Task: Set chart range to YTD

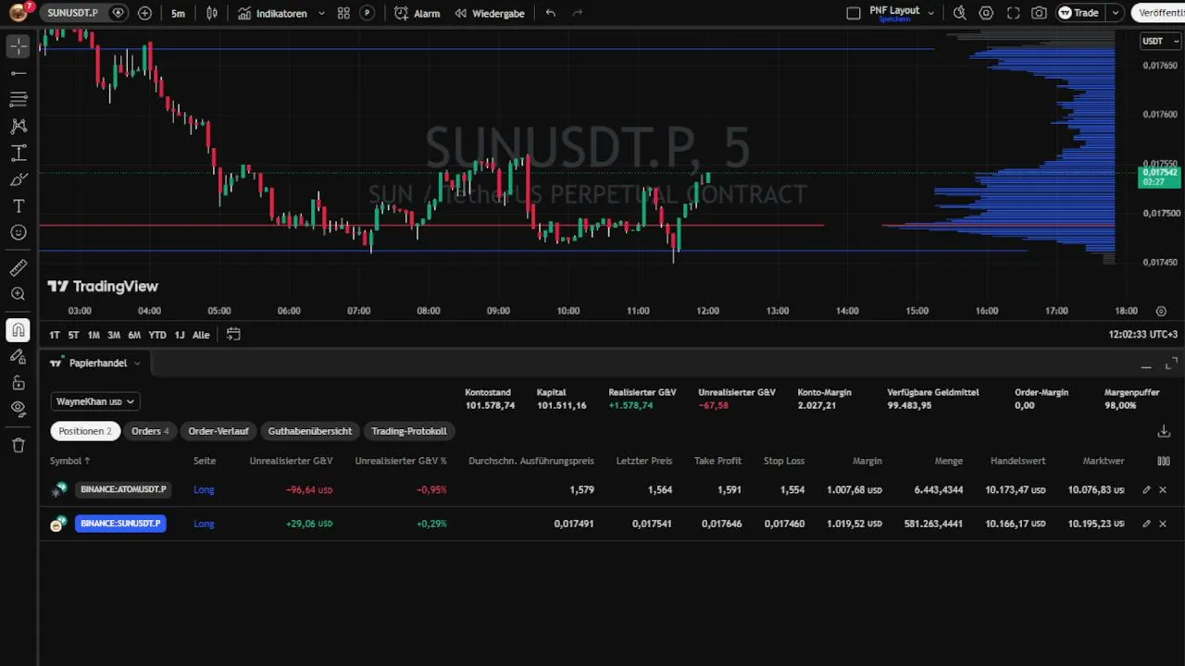Action: pyautogui.click(x=157, y=335)
